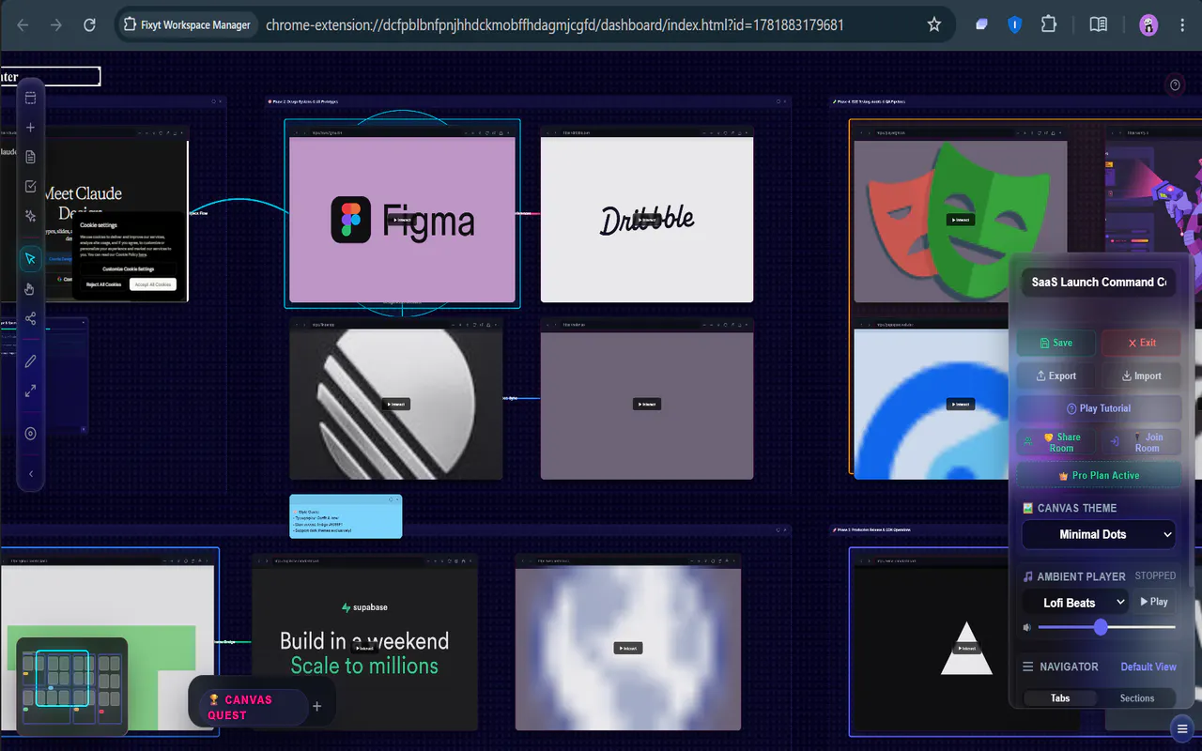Click Interact on the Dribbble card
The image size is (1202, 751).
click(647, 221)
